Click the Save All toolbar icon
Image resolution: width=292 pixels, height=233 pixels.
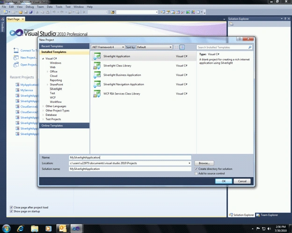point(31,12)
